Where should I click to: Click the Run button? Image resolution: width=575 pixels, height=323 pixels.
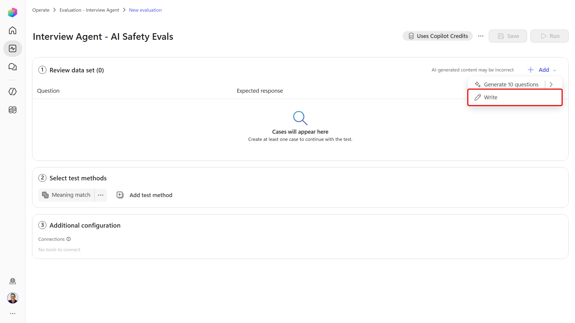coord(549,36)
